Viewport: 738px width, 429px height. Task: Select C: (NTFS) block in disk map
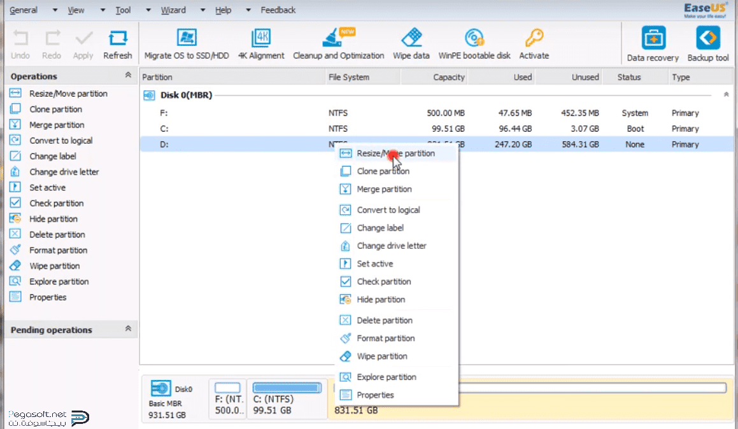[287, 399]
